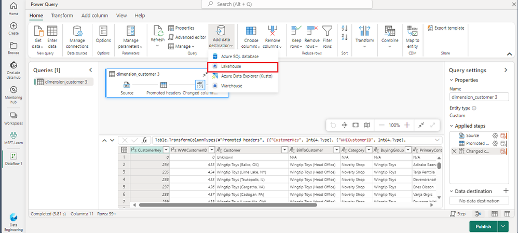Click the Source step in diagram

pyautogui.click(x=127, y=89)
